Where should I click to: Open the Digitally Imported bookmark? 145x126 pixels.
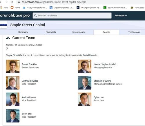click(61, 8)
